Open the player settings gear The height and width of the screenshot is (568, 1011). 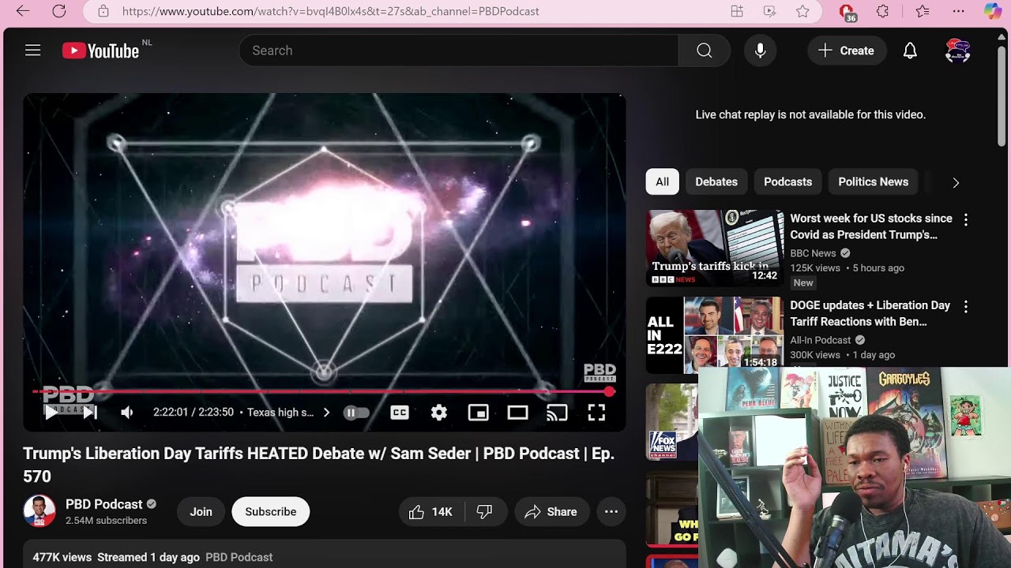(439, 412)
